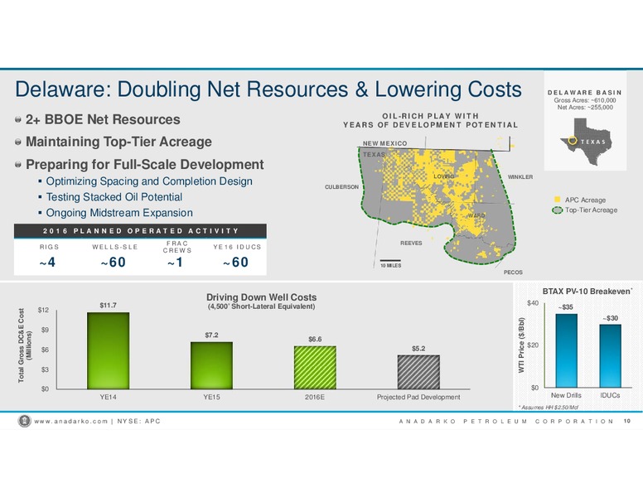Click the '$11.7' data label

point(109,305)
